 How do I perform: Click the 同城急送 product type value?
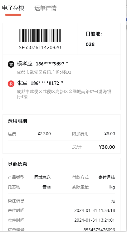(x=42, y=177)
